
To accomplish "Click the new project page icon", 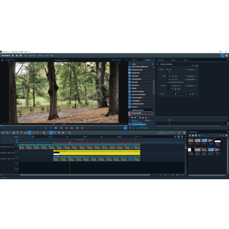I will click(x=13, y=56).
